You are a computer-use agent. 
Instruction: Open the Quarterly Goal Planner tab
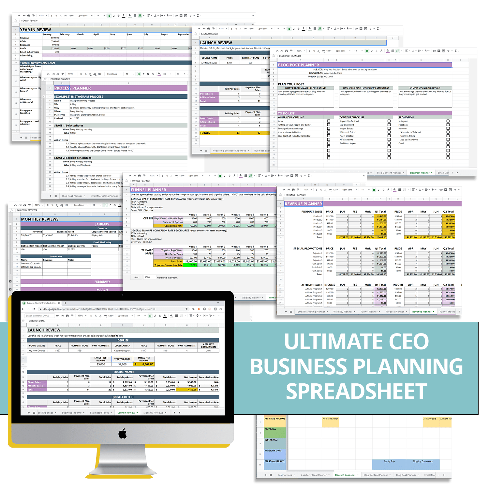313,475
